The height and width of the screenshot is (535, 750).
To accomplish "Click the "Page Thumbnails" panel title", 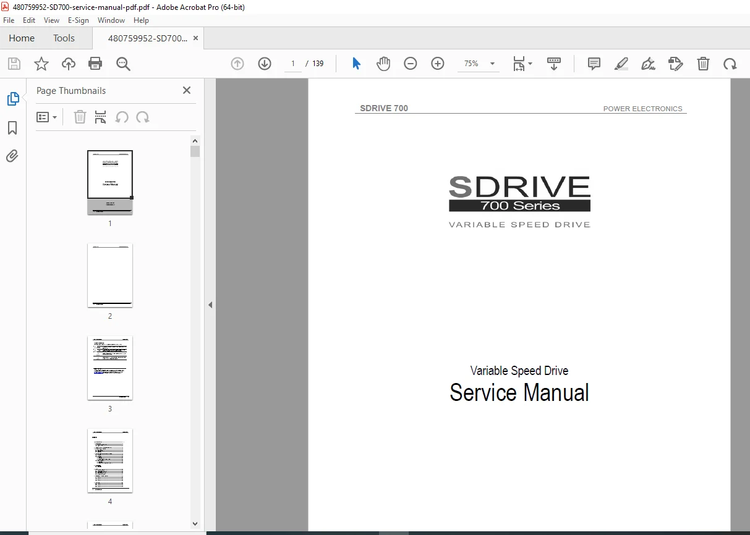I will [x=71, y=91].
